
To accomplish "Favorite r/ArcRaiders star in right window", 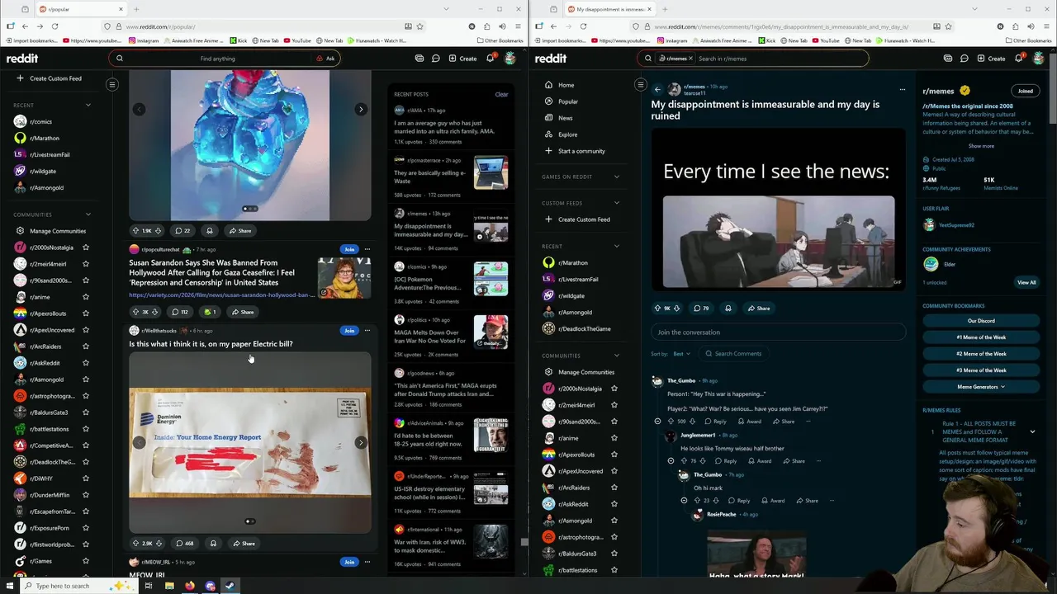I will (614, 488).
